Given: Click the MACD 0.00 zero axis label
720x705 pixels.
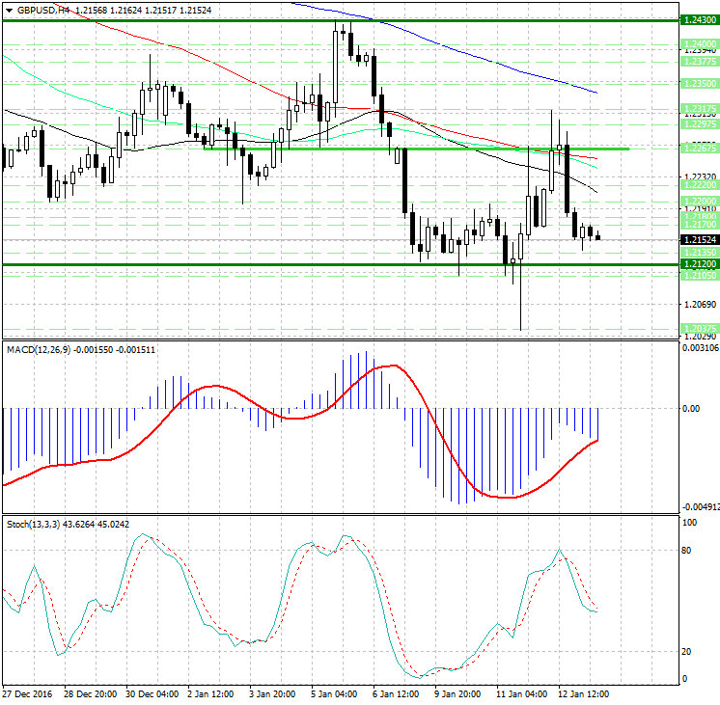Looking at the screenshot, I should 691,409.
